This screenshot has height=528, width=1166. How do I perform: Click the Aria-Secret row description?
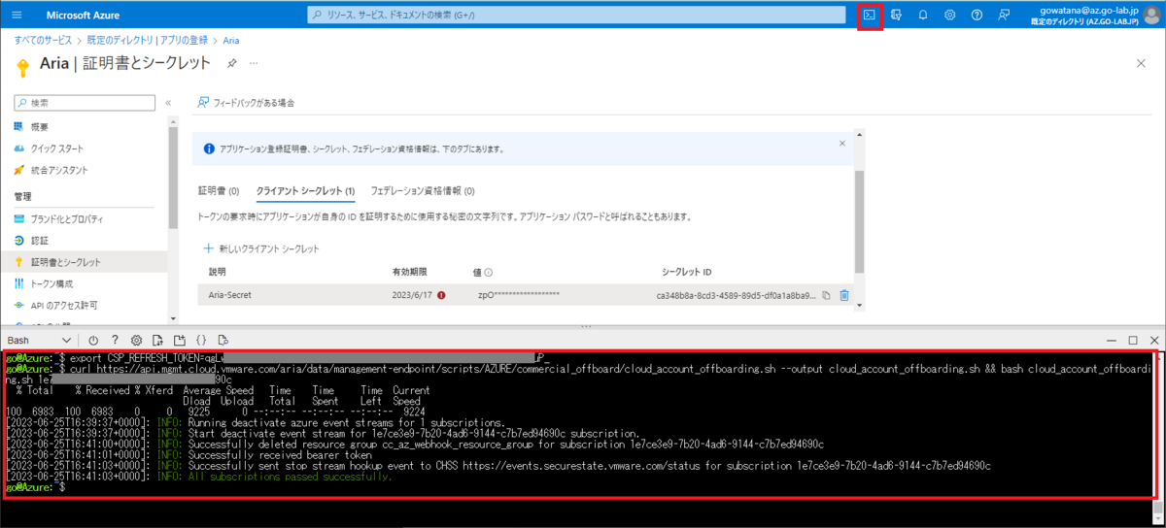(x=230, y=295)
